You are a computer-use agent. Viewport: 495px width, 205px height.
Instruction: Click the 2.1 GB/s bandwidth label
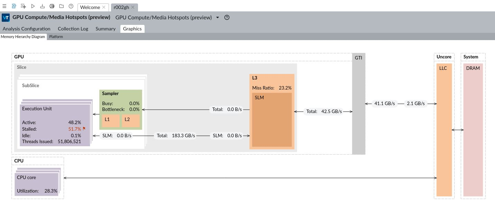coord(415,103)
